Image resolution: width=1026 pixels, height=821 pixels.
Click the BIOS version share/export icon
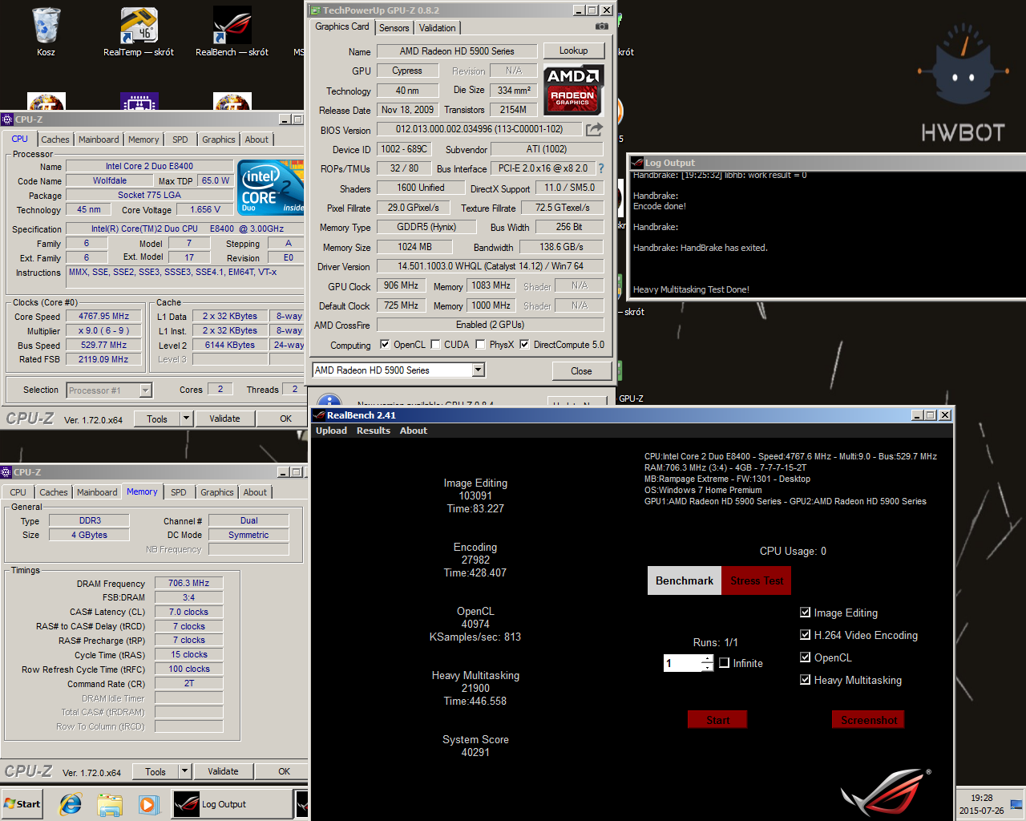tap(594, 129)
